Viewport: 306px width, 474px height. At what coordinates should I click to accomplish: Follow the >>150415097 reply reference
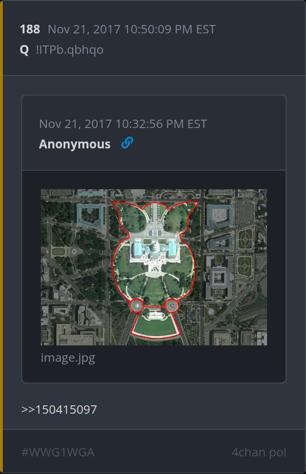coord(59,410)
